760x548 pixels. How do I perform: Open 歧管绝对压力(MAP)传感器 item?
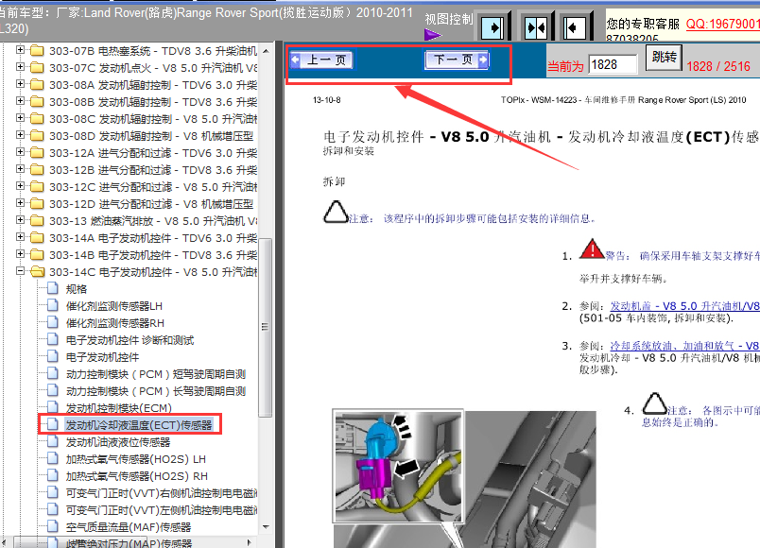point(129,543)
